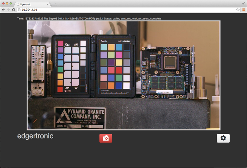247x168 pixels.
Task: Click the live camera preview image
Action: coord(123,75)
